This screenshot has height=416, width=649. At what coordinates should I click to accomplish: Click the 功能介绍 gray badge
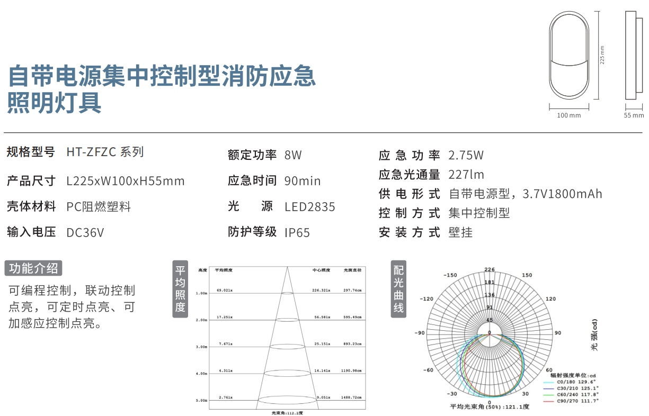click(x=33, y=268)
